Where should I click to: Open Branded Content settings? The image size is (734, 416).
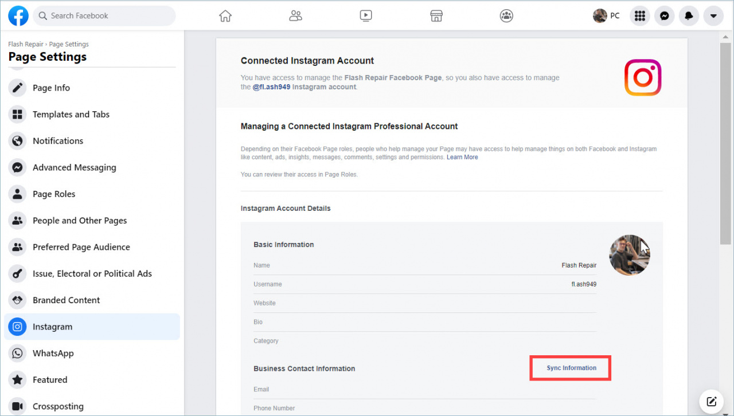[x=92, y=300]
